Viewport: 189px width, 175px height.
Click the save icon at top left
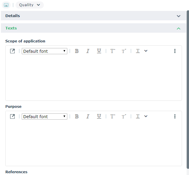(x=6, y=5)
